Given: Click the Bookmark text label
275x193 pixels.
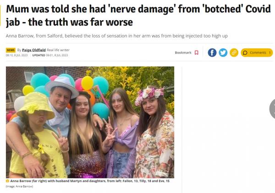Looking at the screenshot, I should 183,53.
